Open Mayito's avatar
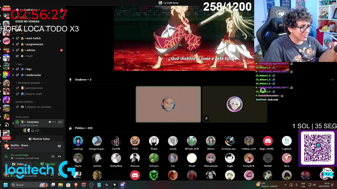 (78, 158)
